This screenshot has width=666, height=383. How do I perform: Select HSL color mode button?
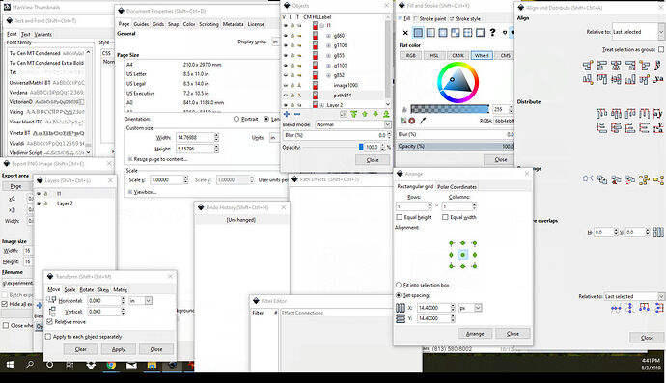point(434,56)
